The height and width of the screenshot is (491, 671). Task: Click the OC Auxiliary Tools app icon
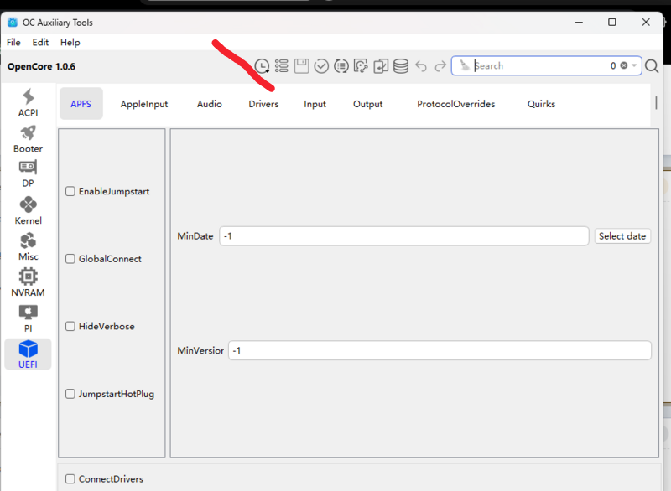13,23
